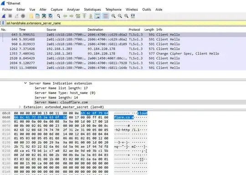Toggle auto-scroll during live capture
This screenshot has width=246, height=175.
[x=97, y=16]
